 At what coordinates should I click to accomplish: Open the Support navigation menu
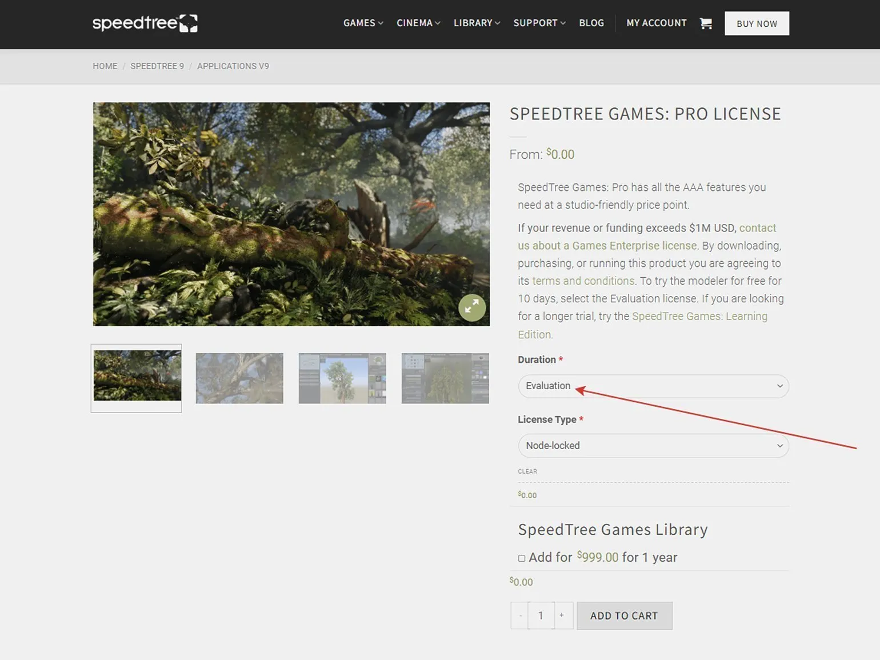coord(539,23)
